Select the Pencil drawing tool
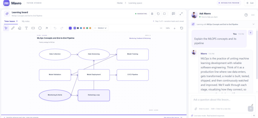258x118 pixels. point(13,28)
